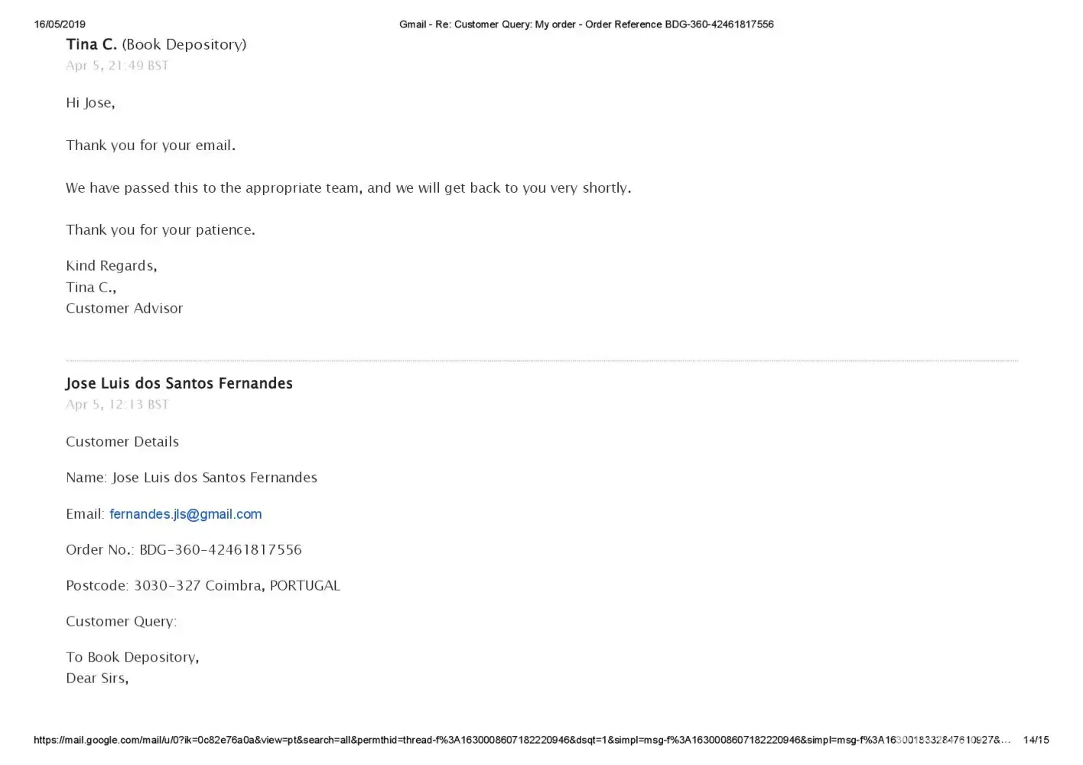Click the "Customer Details" label

(x=122, y=442)
